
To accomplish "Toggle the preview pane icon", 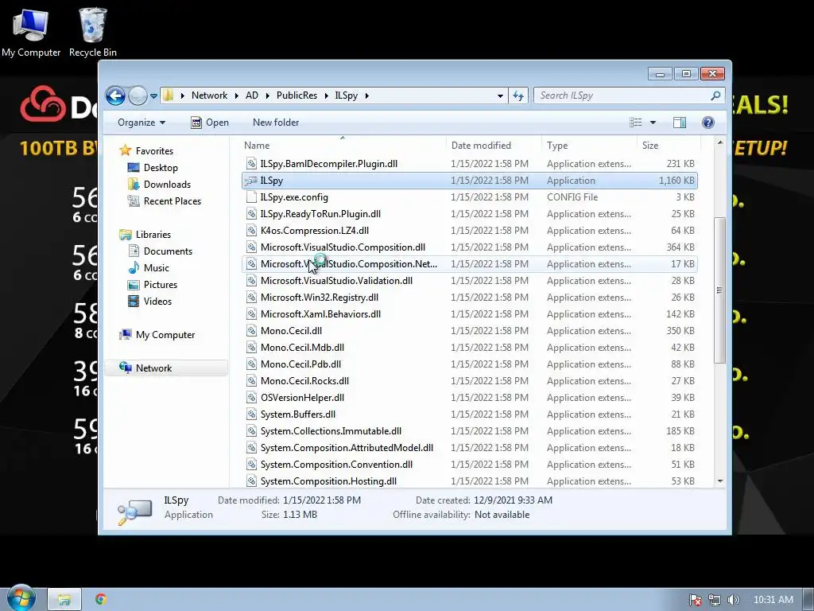I will (679, 123).
